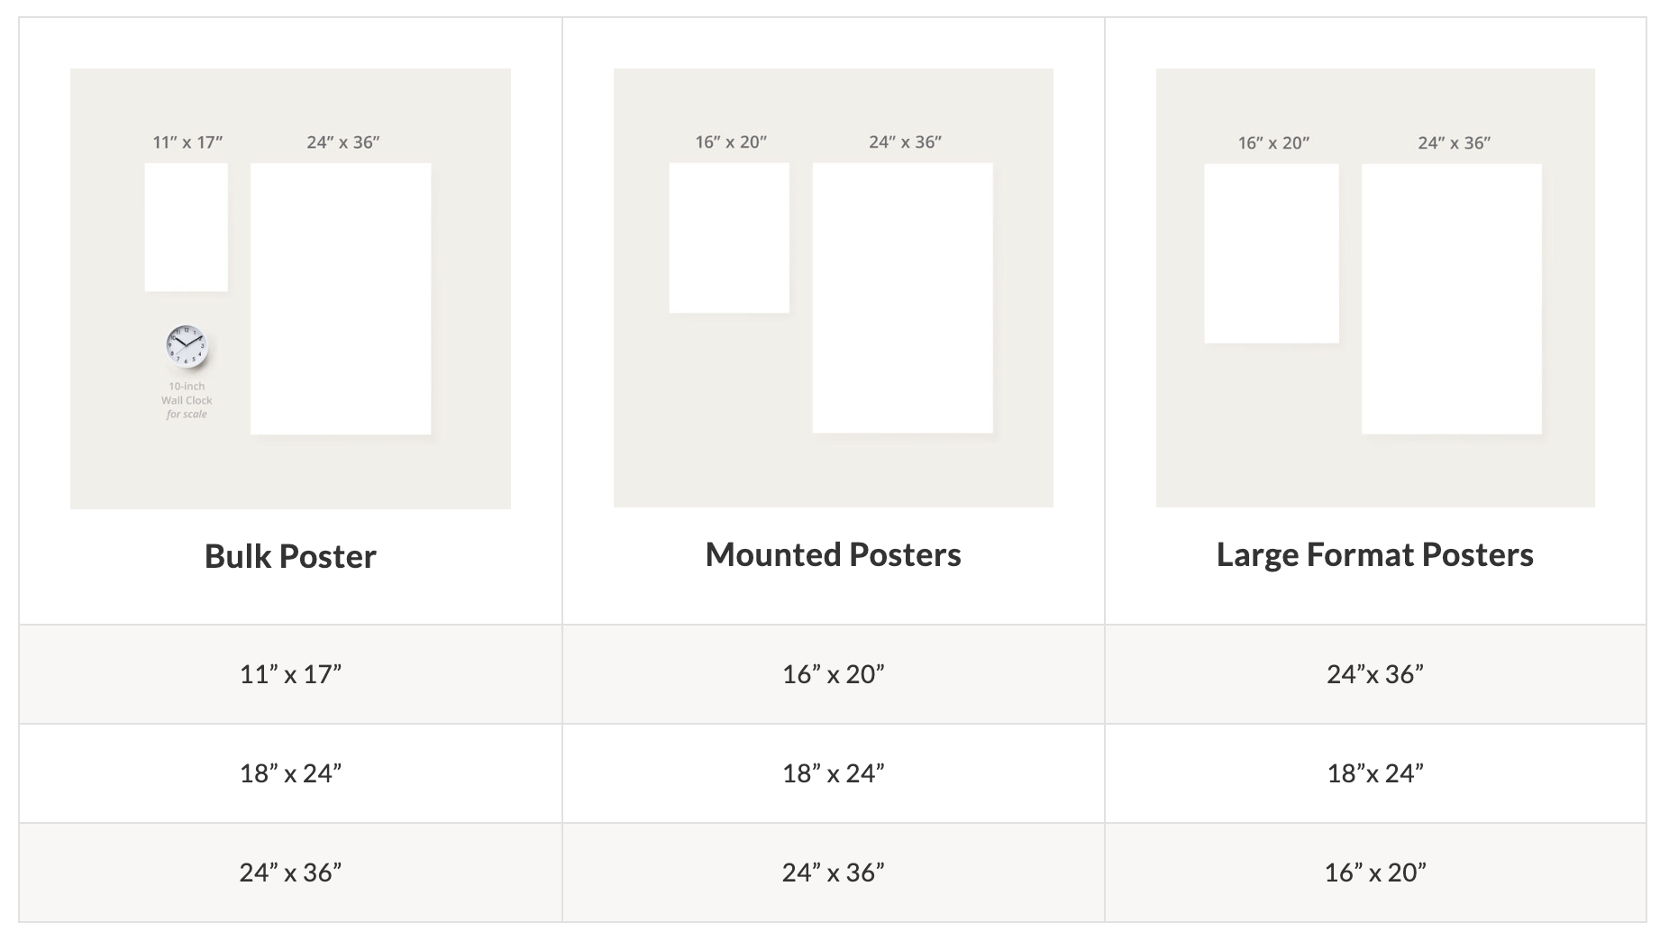Select the Bulk Poster heading

(x=290, y=556)
